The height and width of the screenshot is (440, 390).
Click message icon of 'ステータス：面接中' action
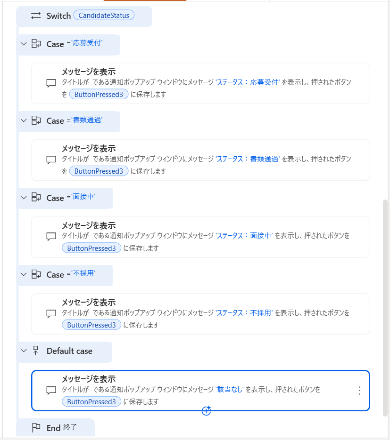coord(51,237)
